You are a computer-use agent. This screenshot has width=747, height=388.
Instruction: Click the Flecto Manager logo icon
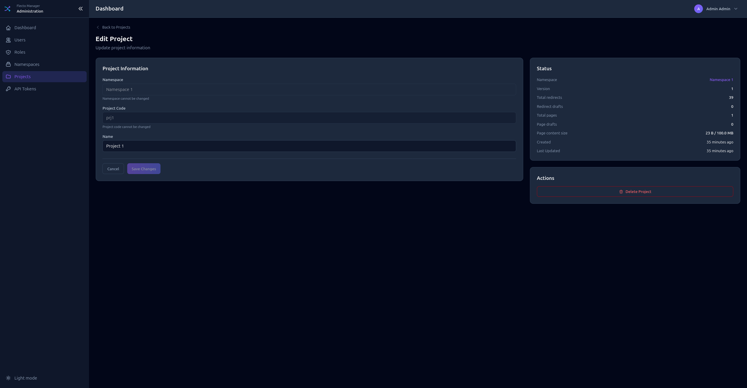8,8
